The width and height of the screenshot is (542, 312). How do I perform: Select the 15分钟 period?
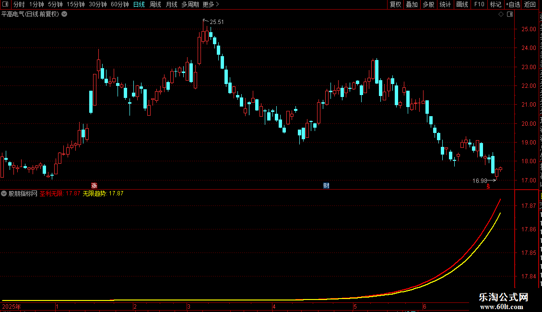(x=76, y=4)
